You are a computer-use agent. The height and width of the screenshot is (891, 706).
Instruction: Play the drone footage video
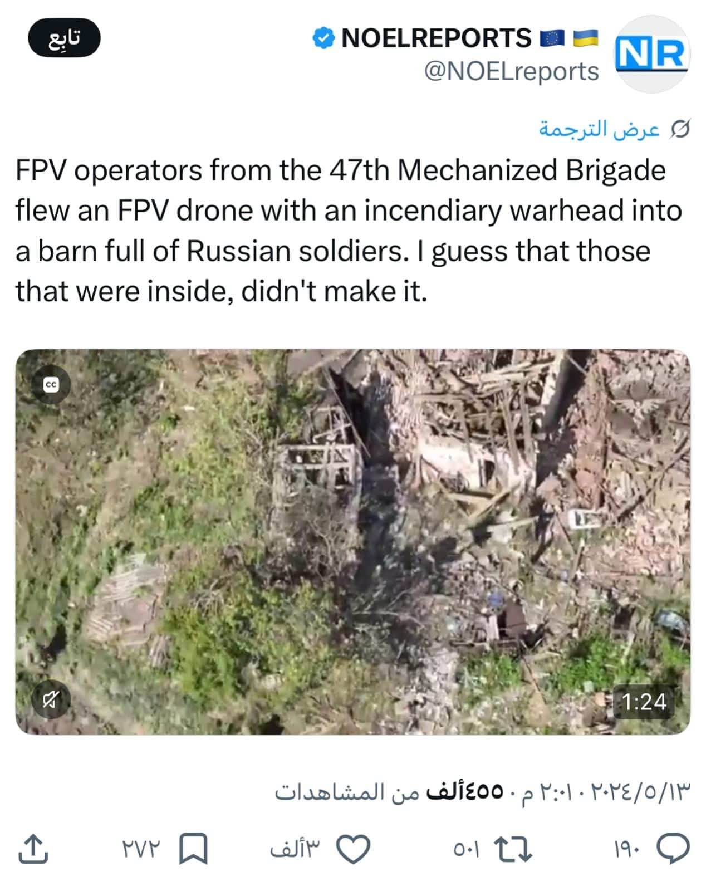(353, 542)
